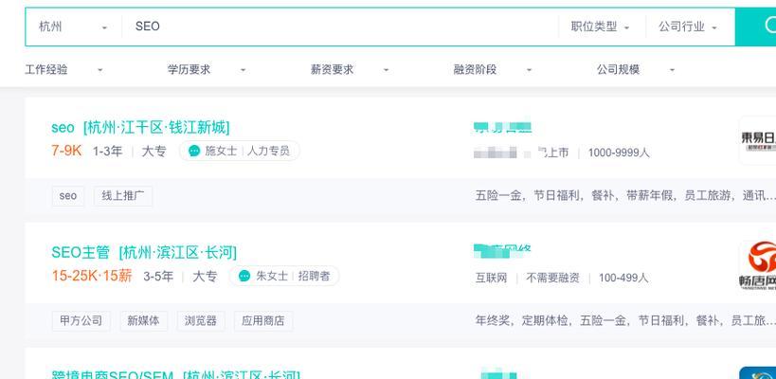Image resolution: width=776 pixels, height=379 pixels.
Task: Contact 朱女士 招聘者 recruiter button
Action: point(284,276)
